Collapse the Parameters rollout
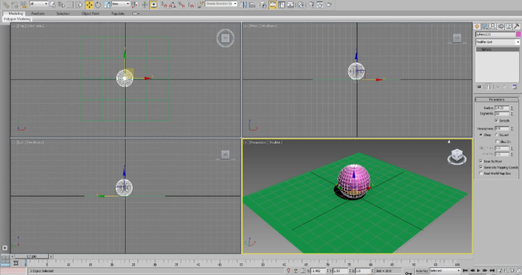The height and width of the screenshot is (275, 522). (497, 99)
